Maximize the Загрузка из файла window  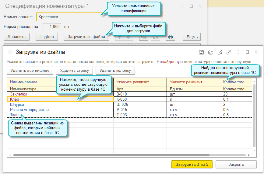(x=247, y=52)
